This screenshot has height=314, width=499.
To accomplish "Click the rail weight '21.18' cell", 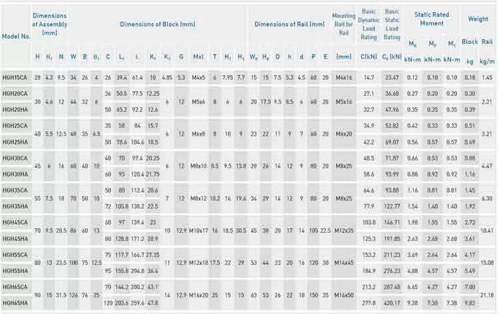I will point(487,295).
